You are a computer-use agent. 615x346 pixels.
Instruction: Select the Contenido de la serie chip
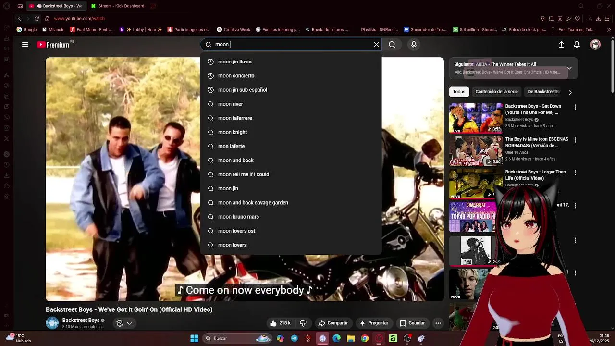click(496, 92)
